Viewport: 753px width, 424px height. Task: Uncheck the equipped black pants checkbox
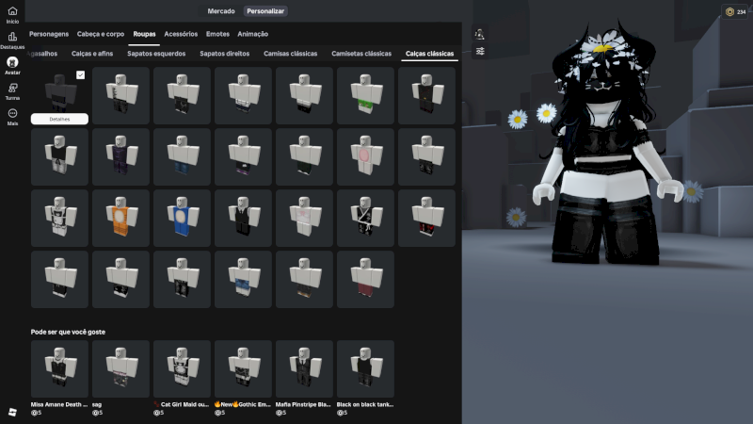[80, 75]
